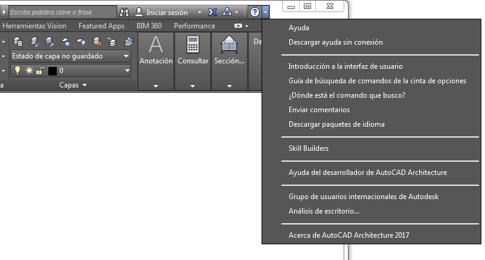Click small arrow left of layer state dropdown
Image resolution: width=485 pixels, height=260 pixels.
[x=3, y=56]
